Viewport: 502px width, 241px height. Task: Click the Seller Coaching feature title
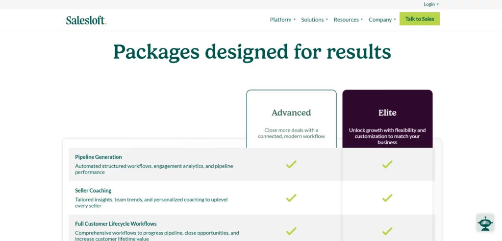pos(93,191)
